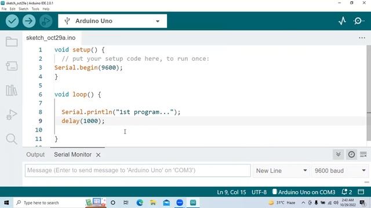This screenshot has height=208, width=371.
Task: Open the Tools menu
Action: pyautogui.click(x=35, y=9)
